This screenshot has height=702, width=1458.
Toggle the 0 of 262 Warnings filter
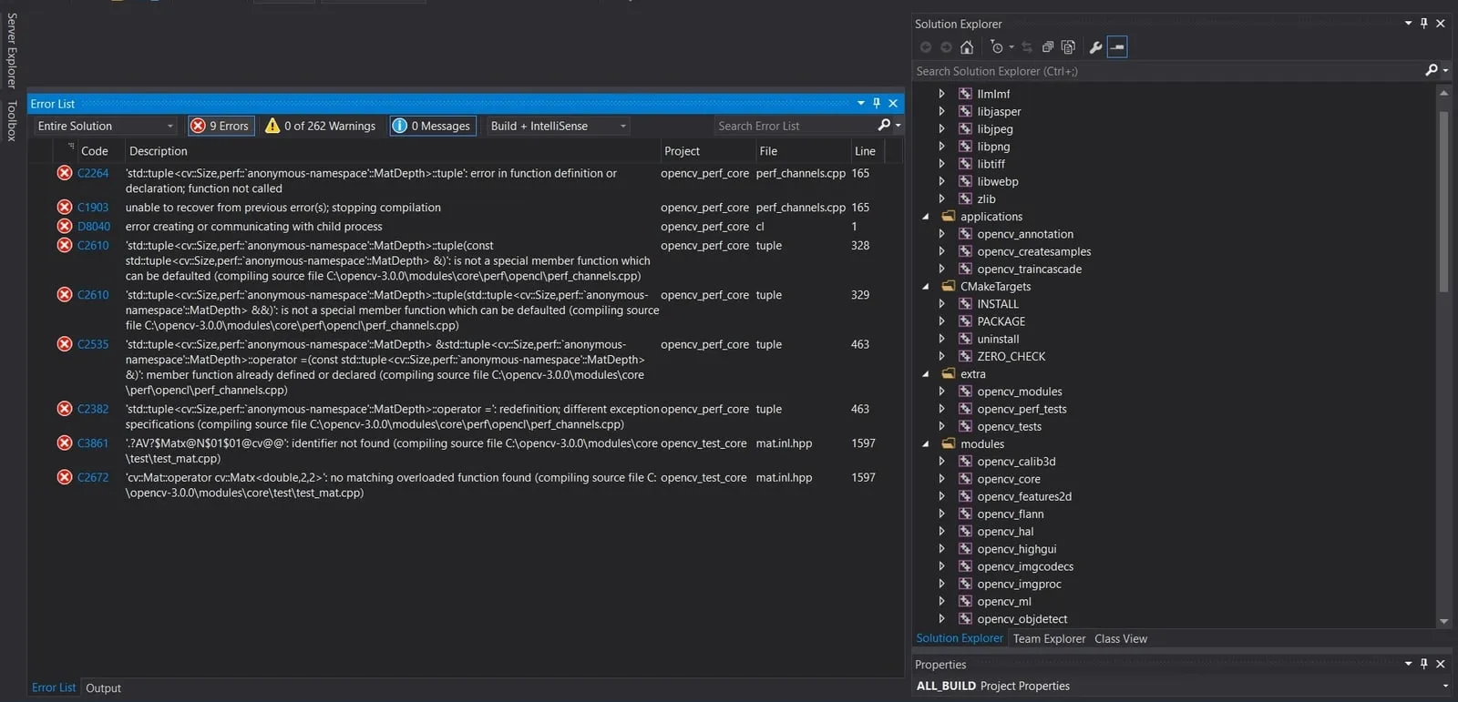[320, 126]
